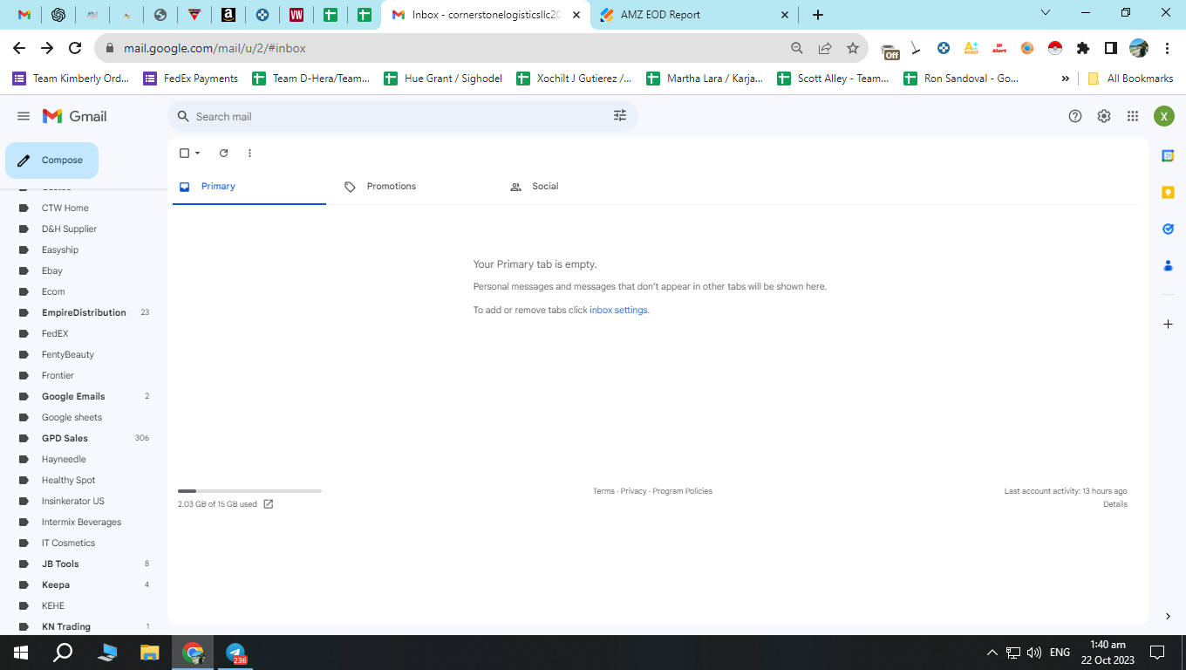Hide the side panel chevron arrow

1168,616
